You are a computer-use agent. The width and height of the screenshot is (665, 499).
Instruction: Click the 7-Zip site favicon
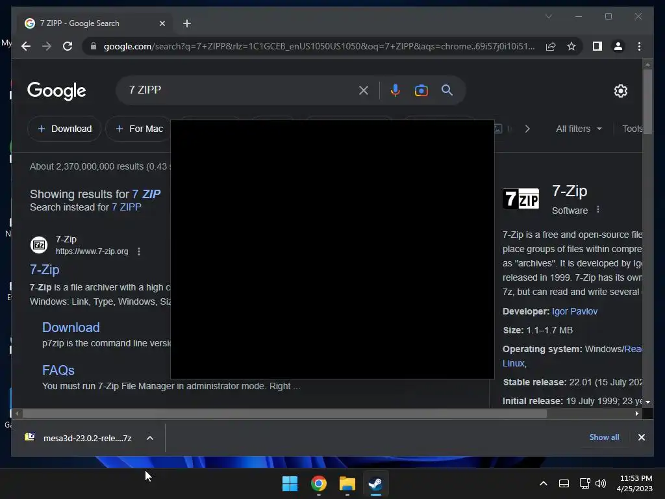[38, 245]
